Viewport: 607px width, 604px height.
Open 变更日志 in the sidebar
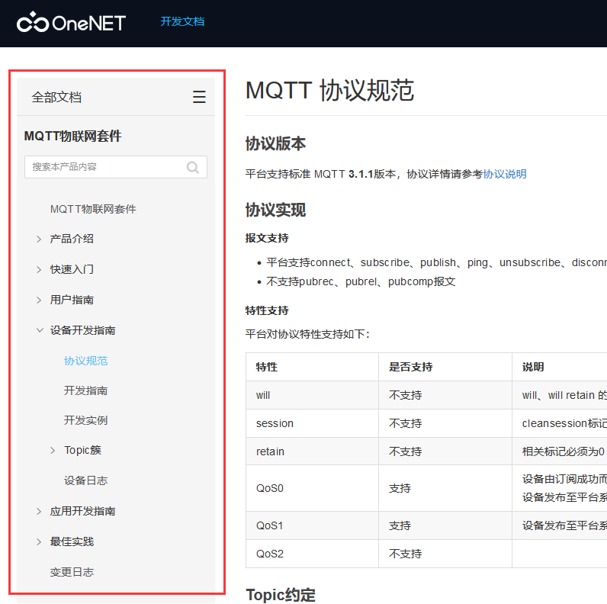click(x=72, y=572)
